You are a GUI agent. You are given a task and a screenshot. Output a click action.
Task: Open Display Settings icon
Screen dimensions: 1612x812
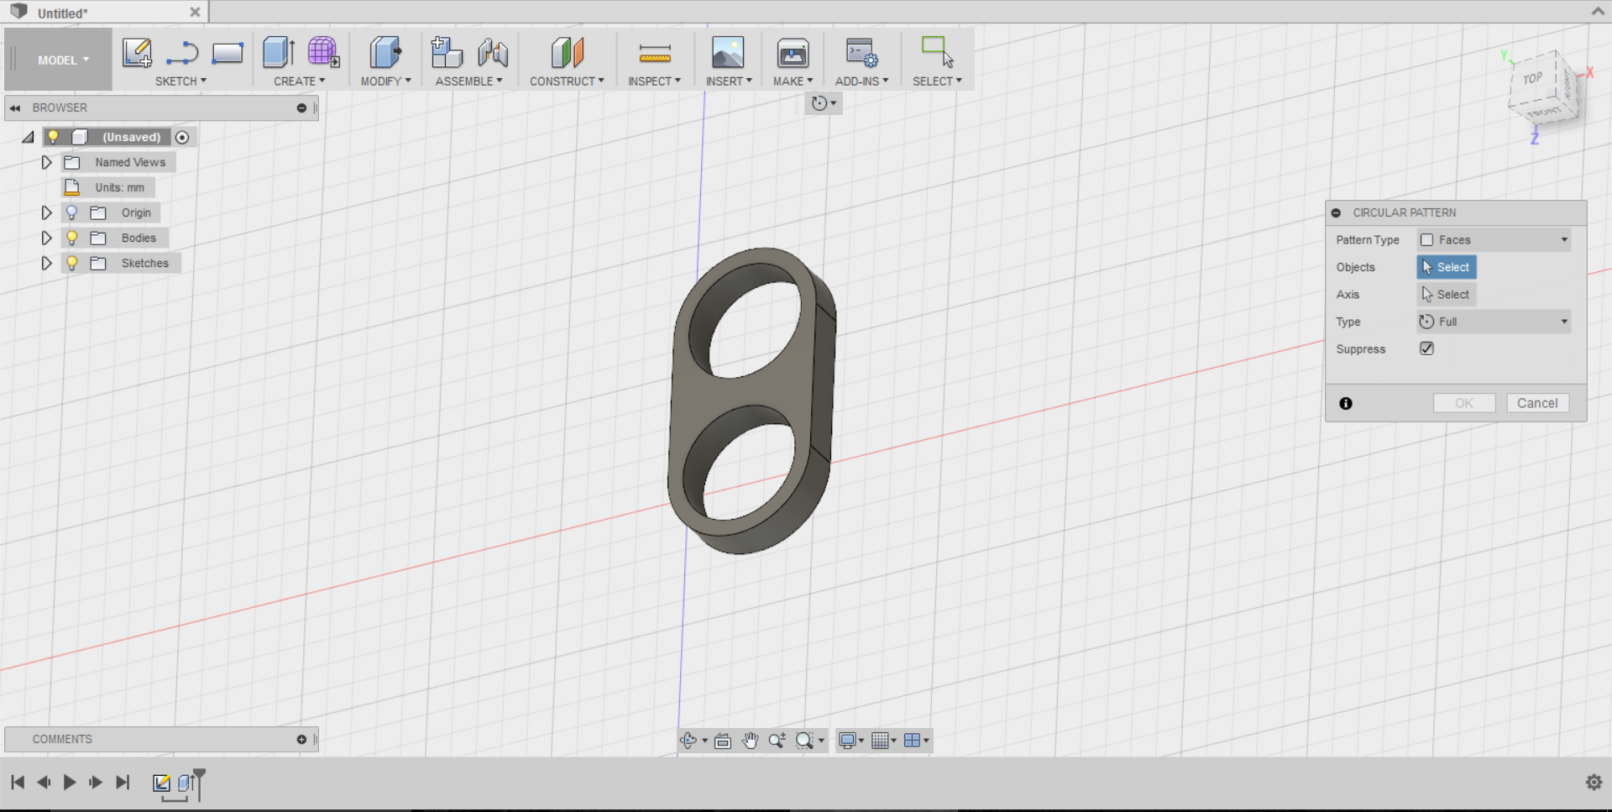pyautogui.click(x=848, y=741)
